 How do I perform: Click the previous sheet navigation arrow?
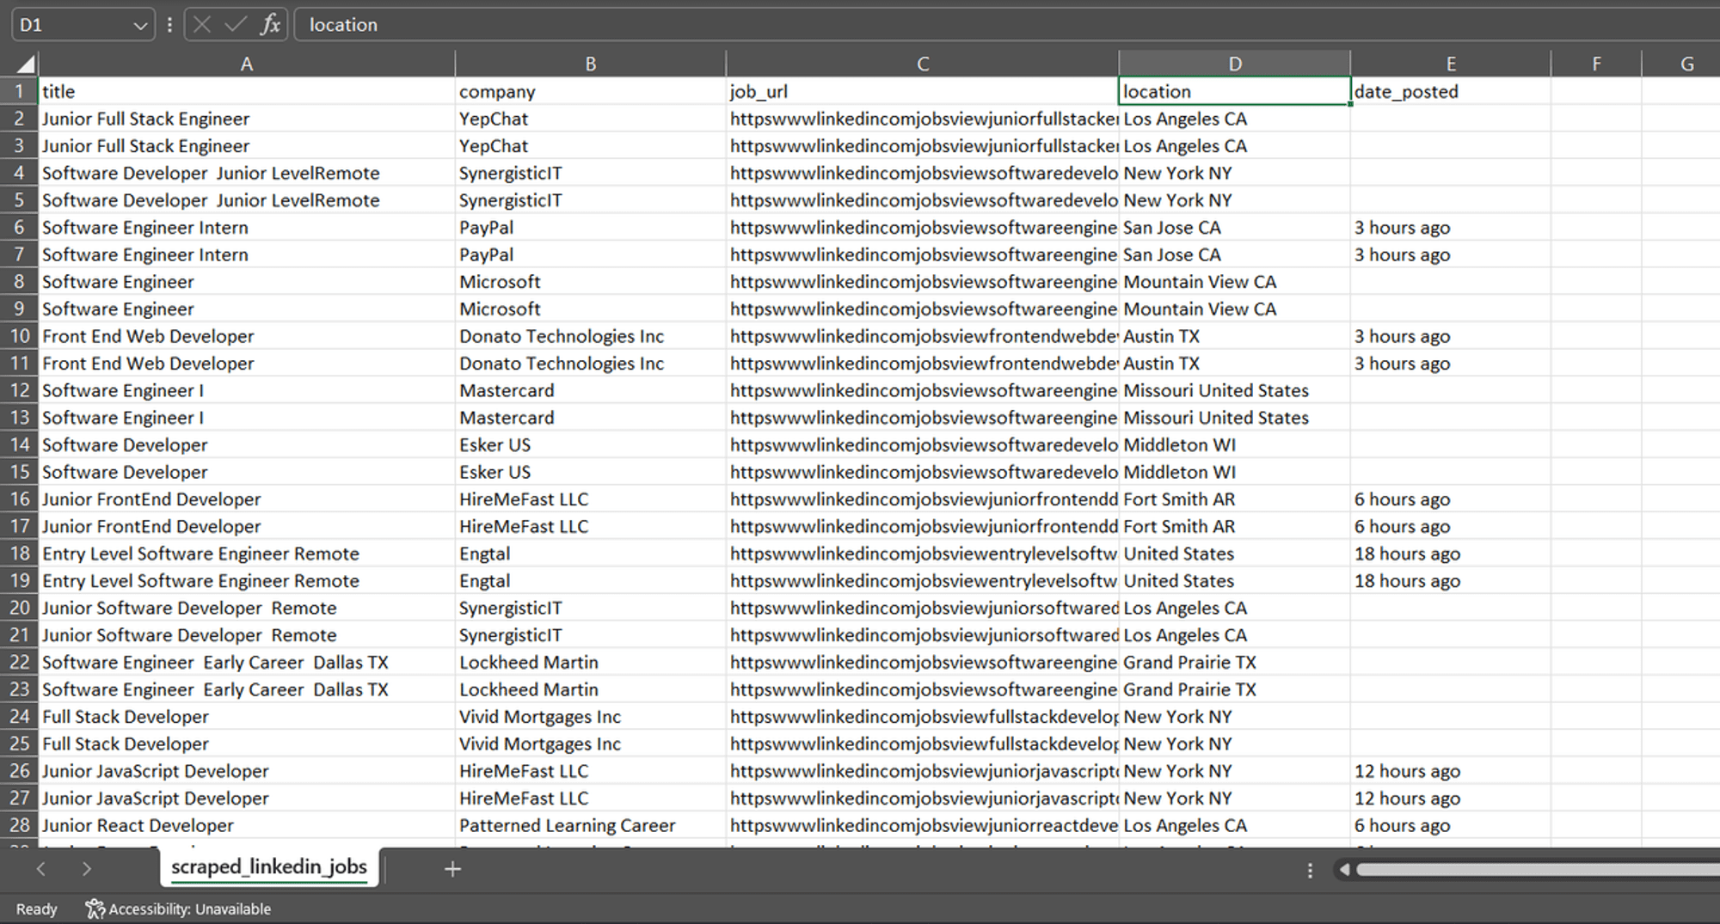tap(41, 869)
